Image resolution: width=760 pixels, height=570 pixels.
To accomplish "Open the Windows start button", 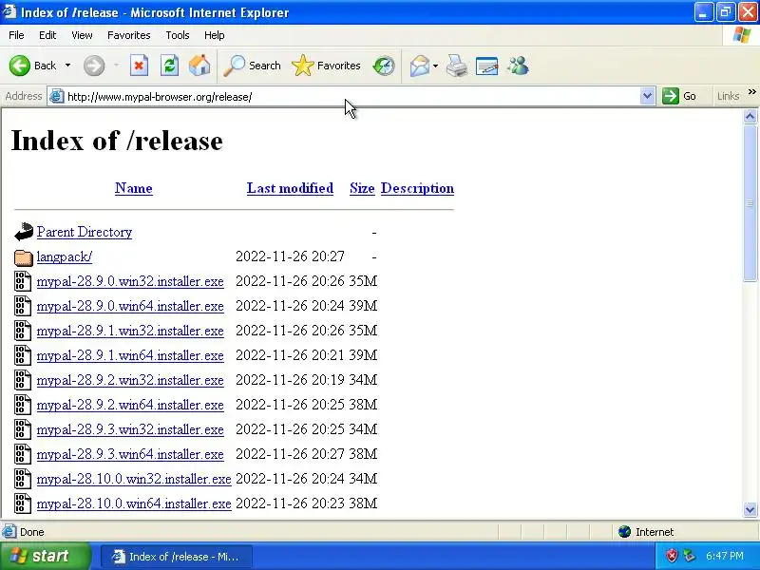I will 46,556.
